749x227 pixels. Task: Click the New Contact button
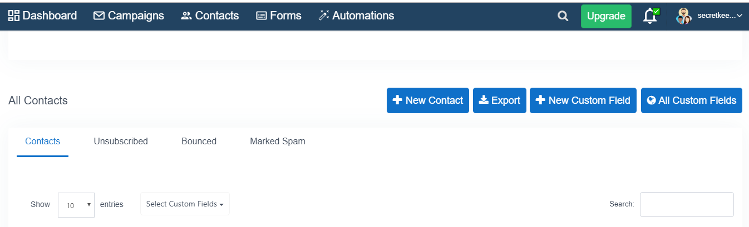click(x=428, y=100)
